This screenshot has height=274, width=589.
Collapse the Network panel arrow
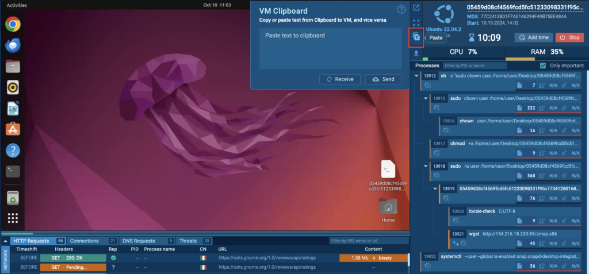(5, 241)
